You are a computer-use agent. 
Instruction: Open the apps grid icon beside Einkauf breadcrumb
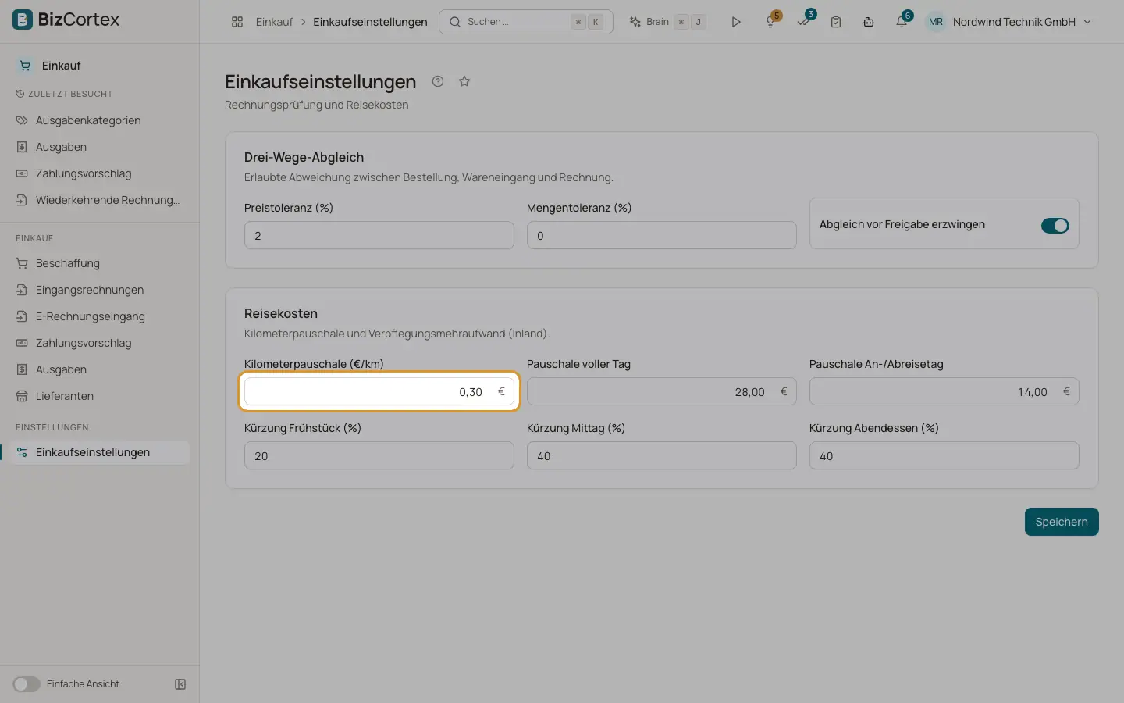(237, 22)
